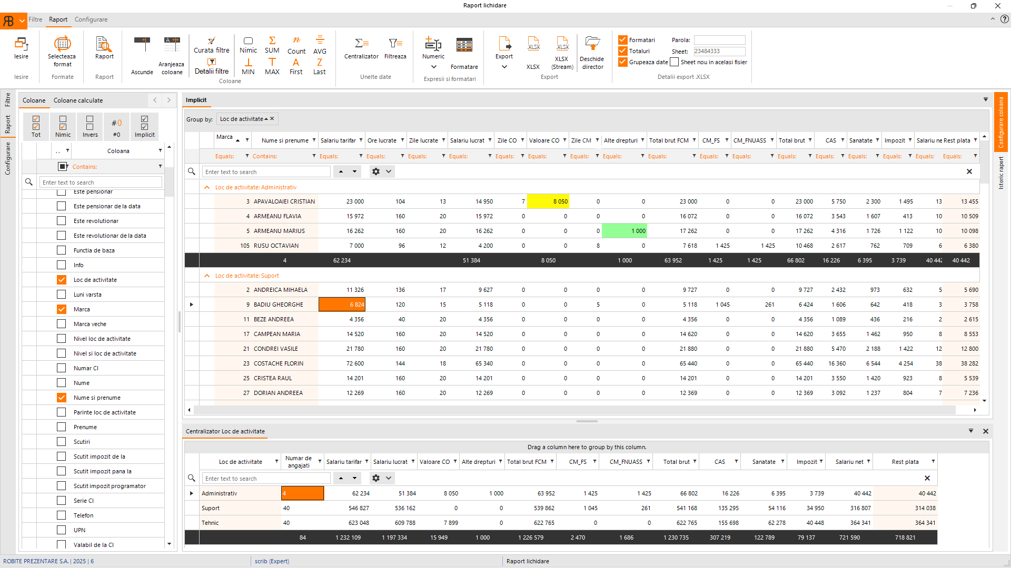Open the Coloane calculate tab

(78, 100)
